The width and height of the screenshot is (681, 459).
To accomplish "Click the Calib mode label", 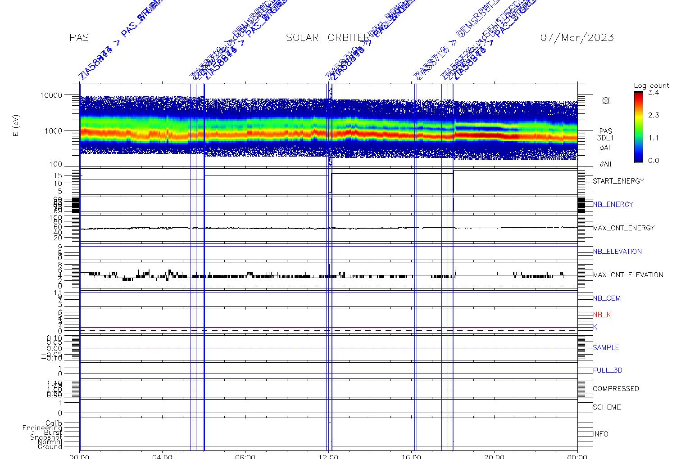I will [x=54, y=423].
